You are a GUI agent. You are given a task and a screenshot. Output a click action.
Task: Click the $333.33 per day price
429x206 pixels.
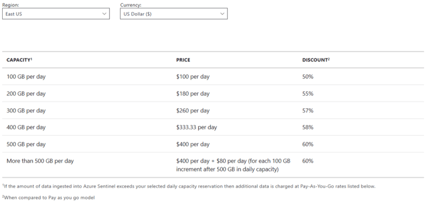197,127
